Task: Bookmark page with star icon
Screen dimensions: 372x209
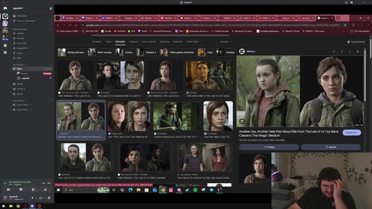Action: click(x=345, y=25)
